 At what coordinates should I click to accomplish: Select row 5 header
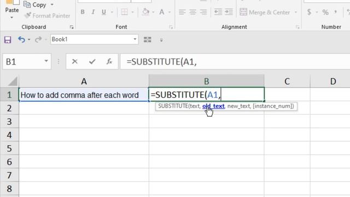click(9, 148)
